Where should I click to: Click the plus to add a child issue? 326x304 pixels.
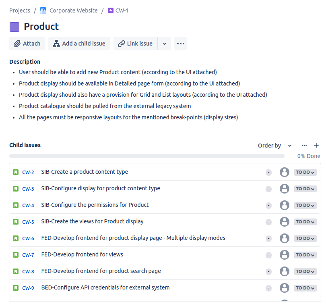pos(316,146)
